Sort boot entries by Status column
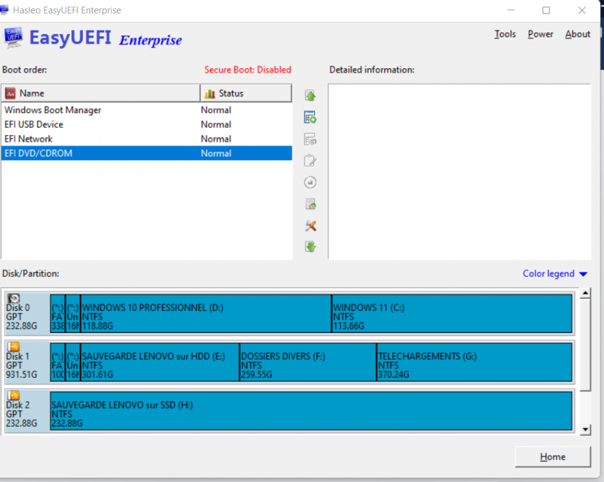The width and height of the screenshot is (604, 482). [245, 93]
